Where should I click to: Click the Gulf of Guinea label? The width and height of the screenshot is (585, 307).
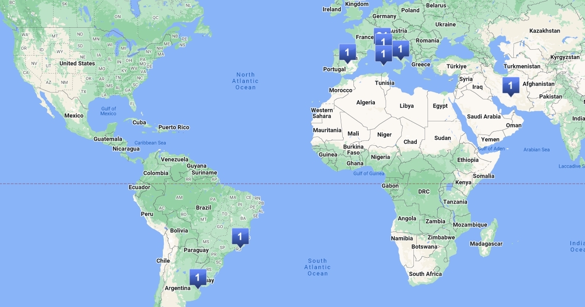pyautogui.click(x=369, y=173)
